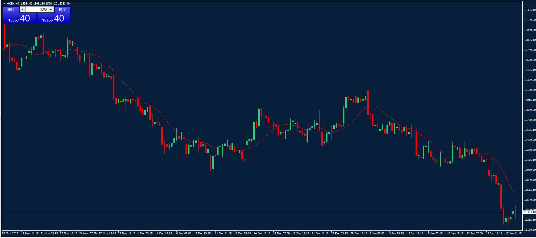
Task: Collapse the one-click trading panel triangle
Action: coord(4,4)
